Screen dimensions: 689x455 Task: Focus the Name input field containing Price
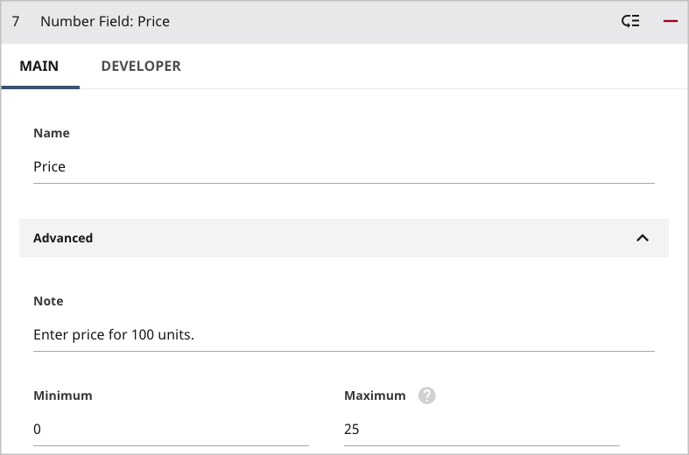click(x=344, y=167)
